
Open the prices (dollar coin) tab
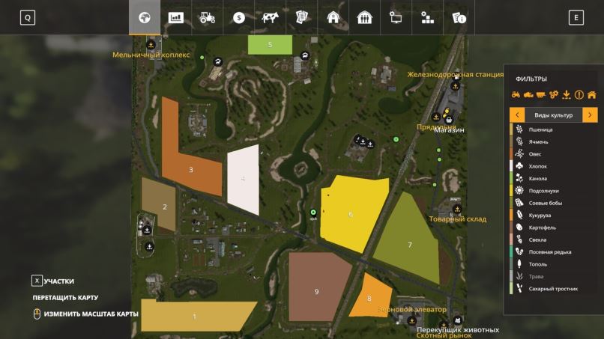(239, 18)
